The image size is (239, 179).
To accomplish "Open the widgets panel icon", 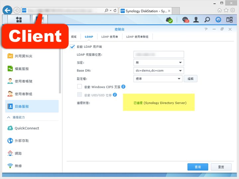I will tap(229, 20).
